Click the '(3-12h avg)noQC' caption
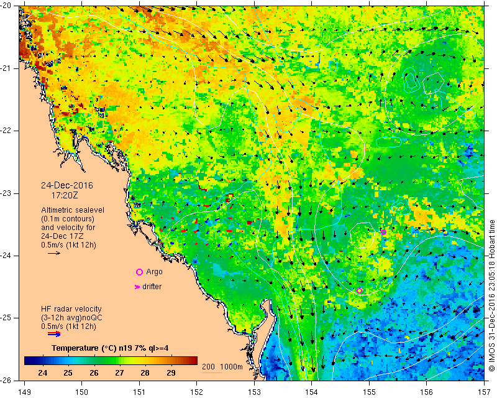The image size is (497, 398). [71, 318]
